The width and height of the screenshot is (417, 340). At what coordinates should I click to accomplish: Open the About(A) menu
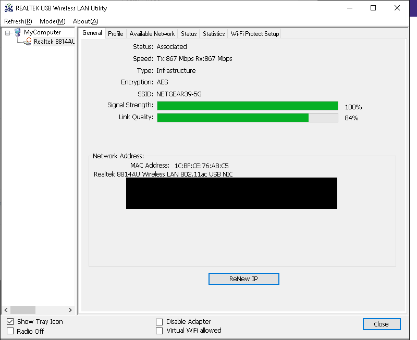[85, 21]
